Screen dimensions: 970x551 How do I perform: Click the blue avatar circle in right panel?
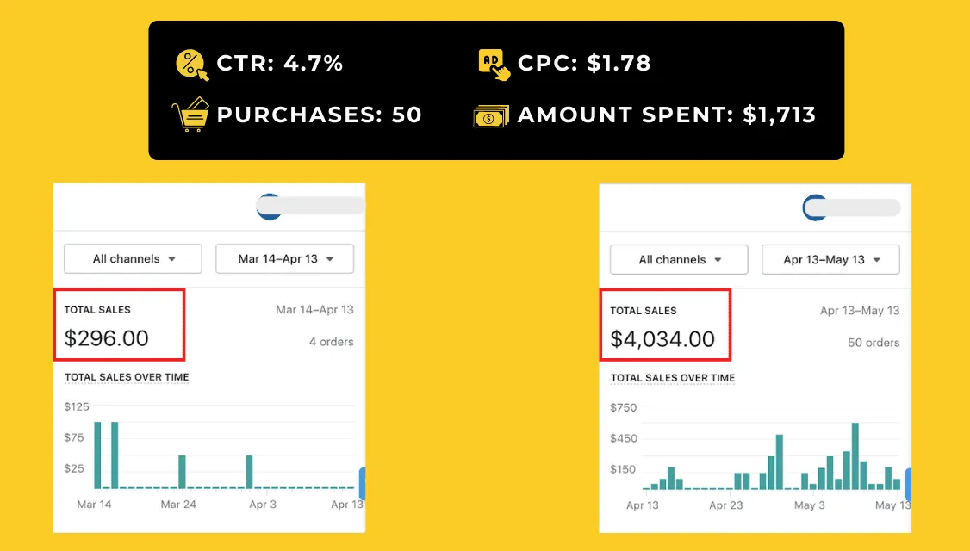pos(815,207)
